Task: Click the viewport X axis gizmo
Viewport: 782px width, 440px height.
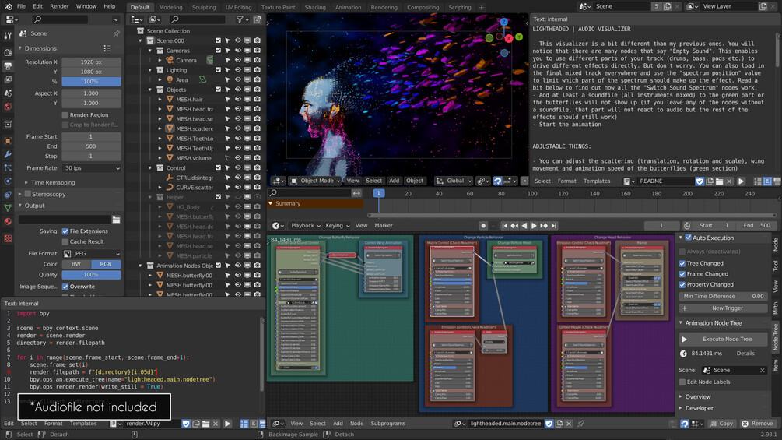Action: [x=509, y=38]
